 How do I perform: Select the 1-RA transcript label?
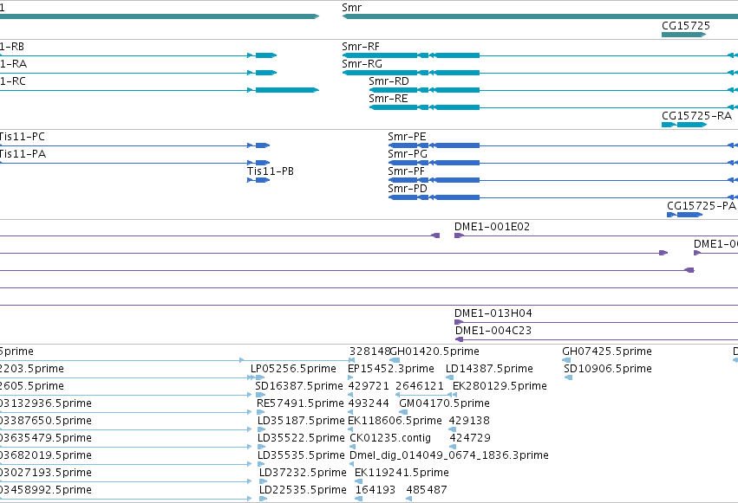pos(13,64)
